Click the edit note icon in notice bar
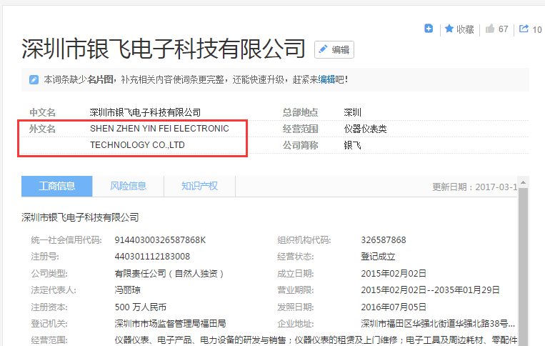Viewport: 545px width, 346px height. pos(34,79)
